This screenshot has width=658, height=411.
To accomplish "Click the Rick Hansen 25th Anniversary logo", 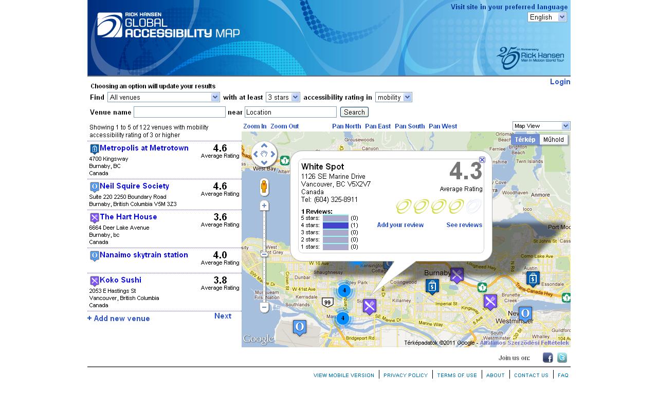I will point(530,58).
